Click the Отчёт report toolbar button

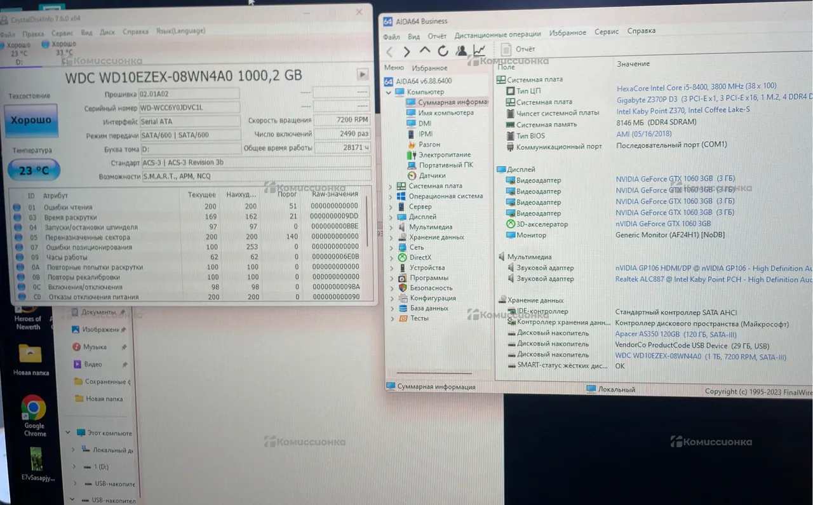(518, 49)
